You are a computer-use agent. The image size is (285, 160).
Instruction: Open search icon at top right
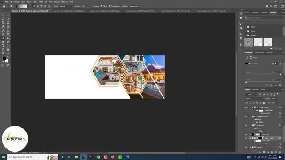pyautogui.click(x=271, y=6)
